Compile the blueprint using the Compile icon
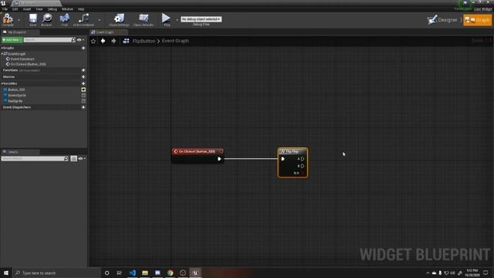494x278 pixels. [x=8, y=19]
